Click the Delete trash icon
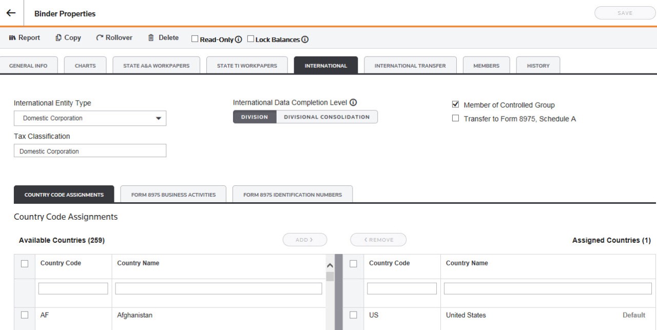This screenshot has width=657, height=330. (x=151, y=38)
